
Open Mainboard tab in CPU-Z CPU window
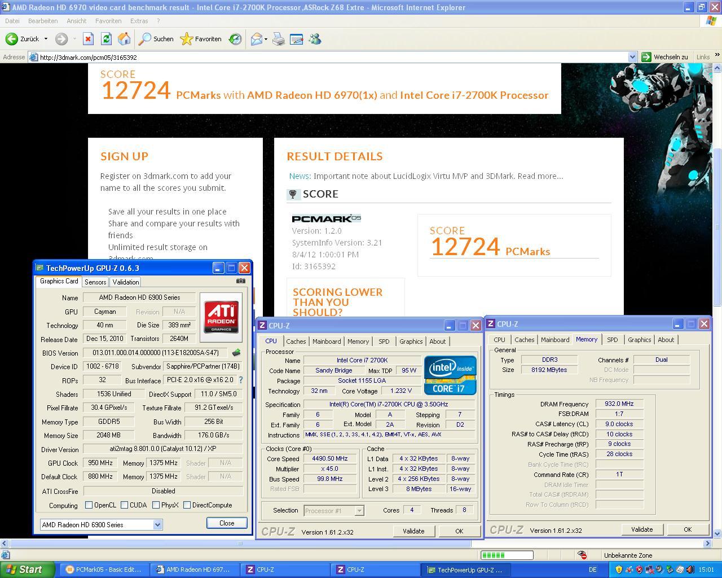(x=327, y=341)
